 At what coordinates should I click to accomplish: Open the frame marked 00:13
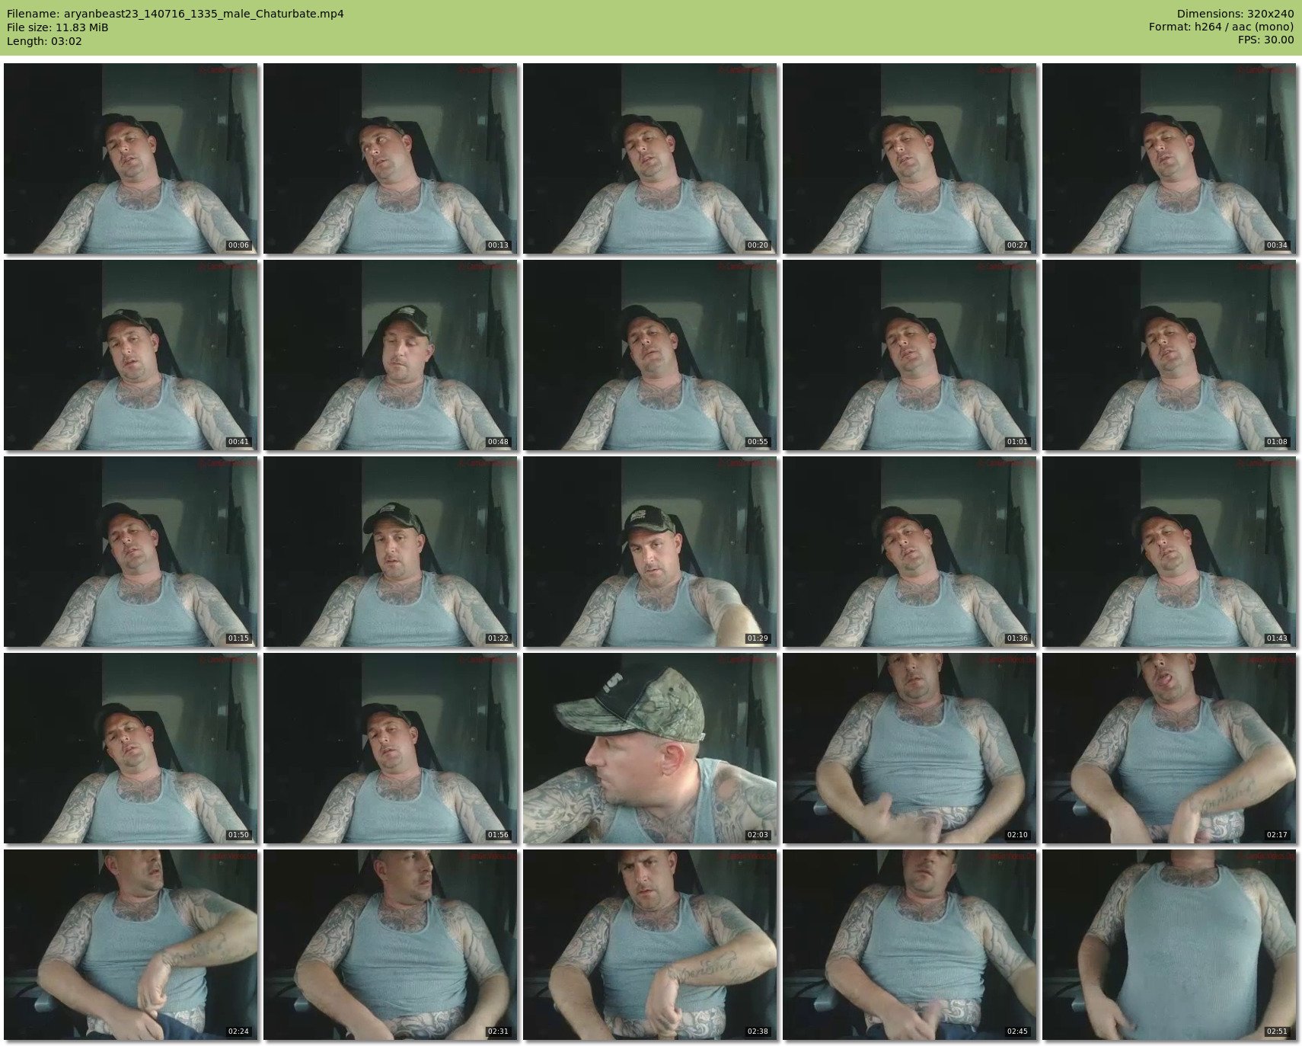pyautogui.click(x=390, y=158)
